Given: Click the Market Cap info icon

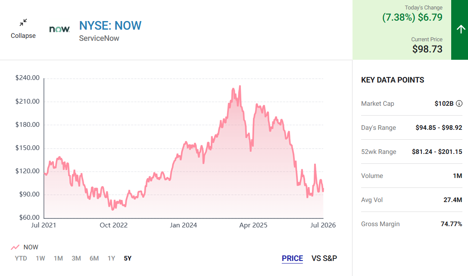Looking at the screenshot, I should pos(459,103).
